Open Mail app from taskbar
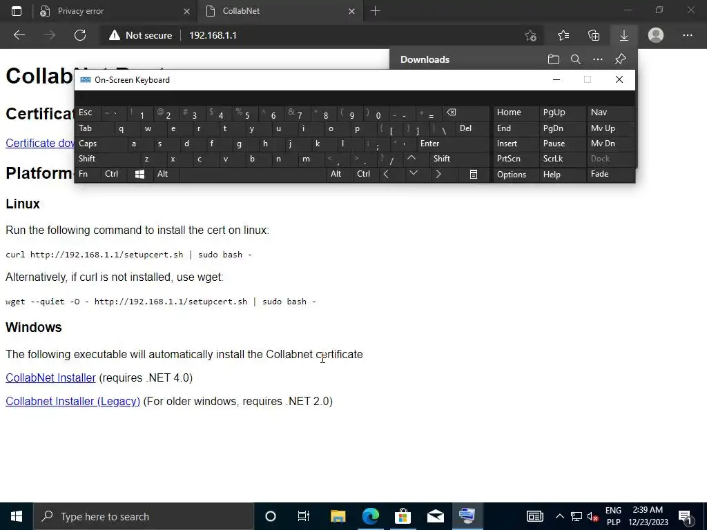The height and width of the screenshot is (530, 707). 436,516
